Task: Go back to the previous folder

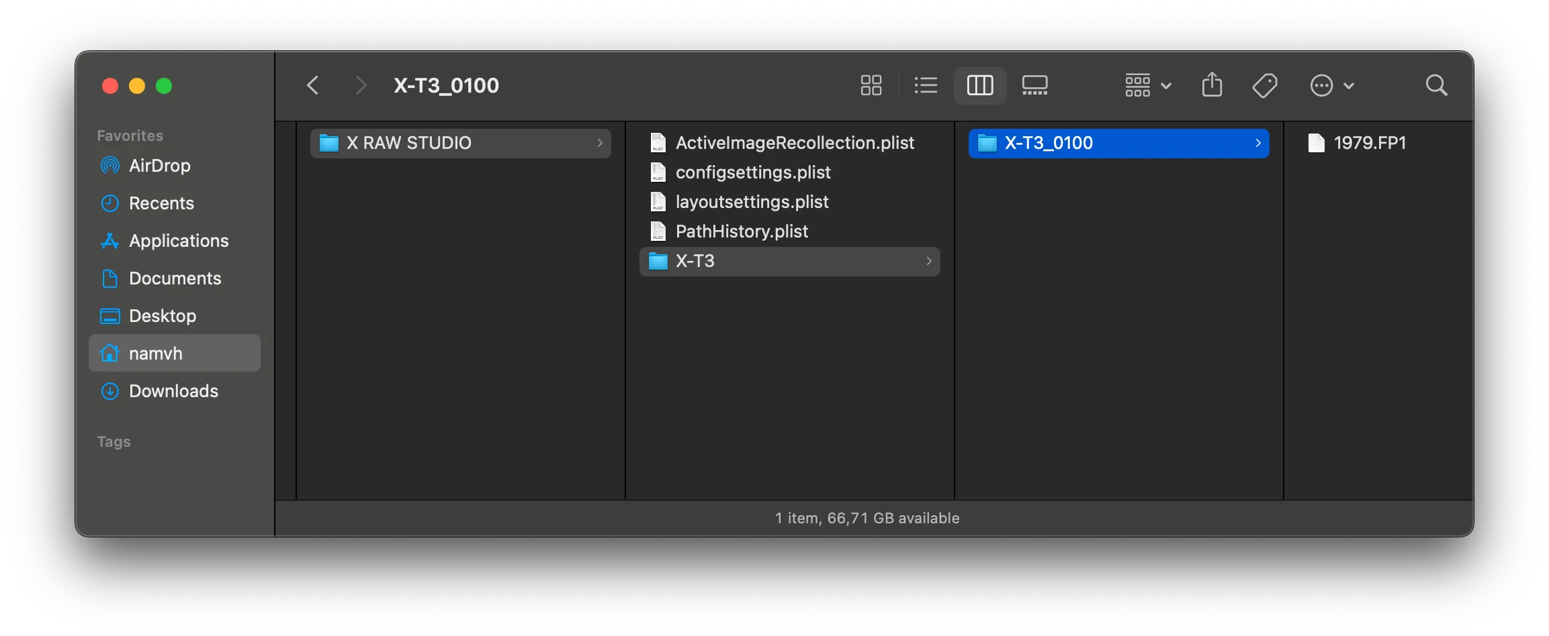Action: point(313,85)
